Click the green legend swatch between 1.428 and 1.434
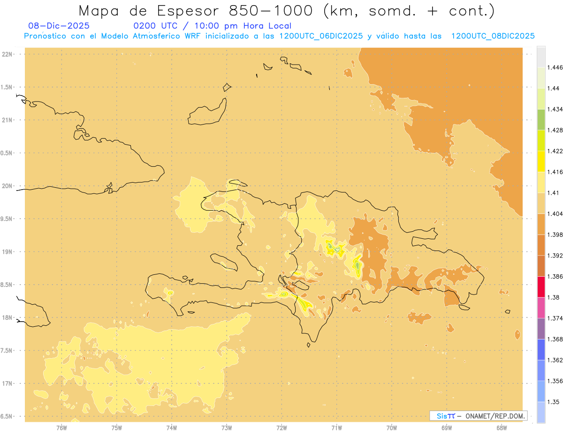 541,119
